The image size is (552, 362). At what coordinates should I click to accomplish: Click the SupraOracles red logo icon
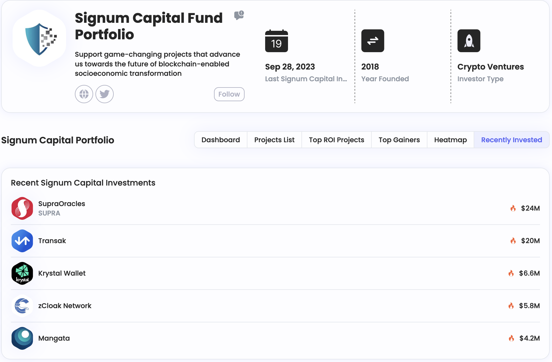(22, 208)
